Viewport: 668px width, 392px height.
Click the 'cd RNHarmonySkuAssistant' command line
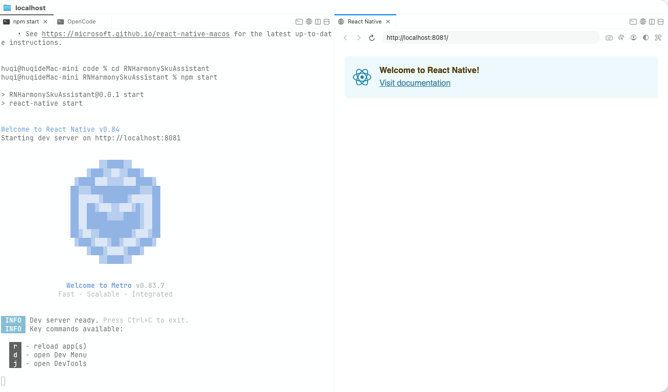[105, 68]
